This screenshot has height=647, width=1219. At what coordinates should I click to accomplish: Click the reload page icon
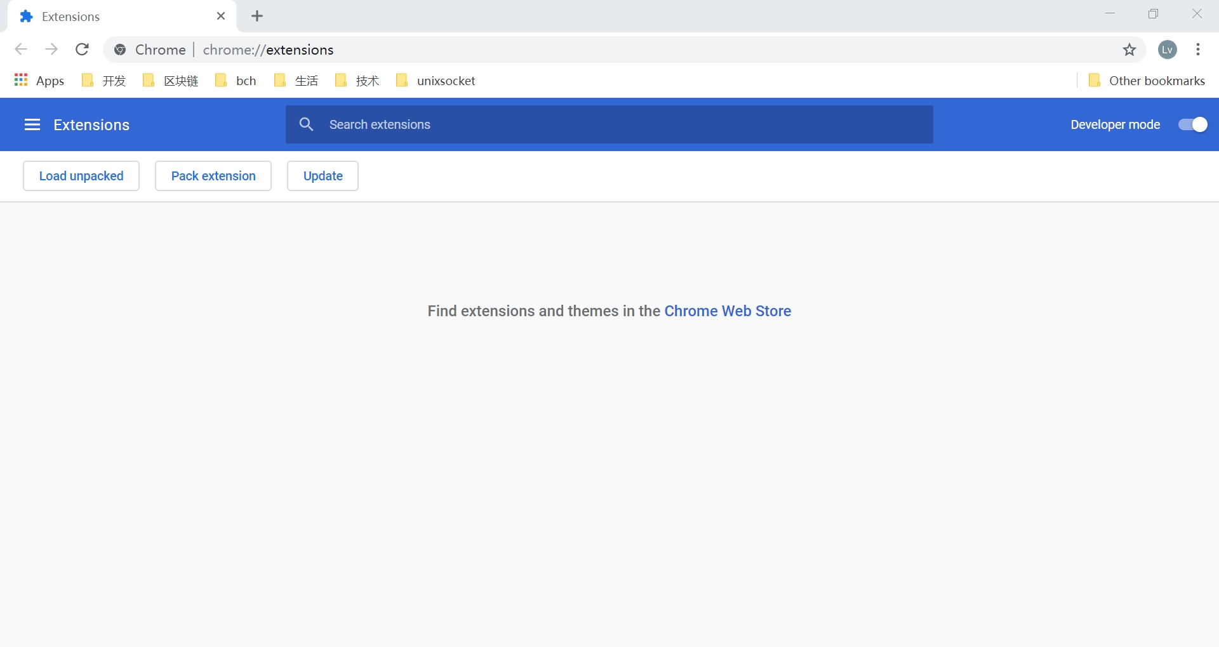[82, 50]
